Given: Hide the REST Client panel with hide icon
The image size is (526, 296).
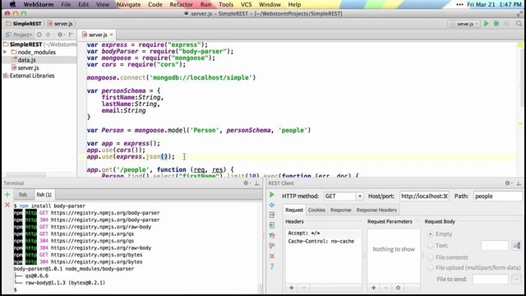Looking at the screenshot, I should tap(519, 183).
